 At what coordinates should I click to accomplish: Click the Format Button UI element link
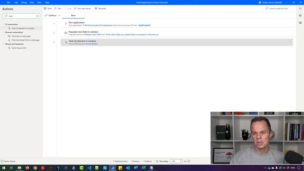pos(92,44)
